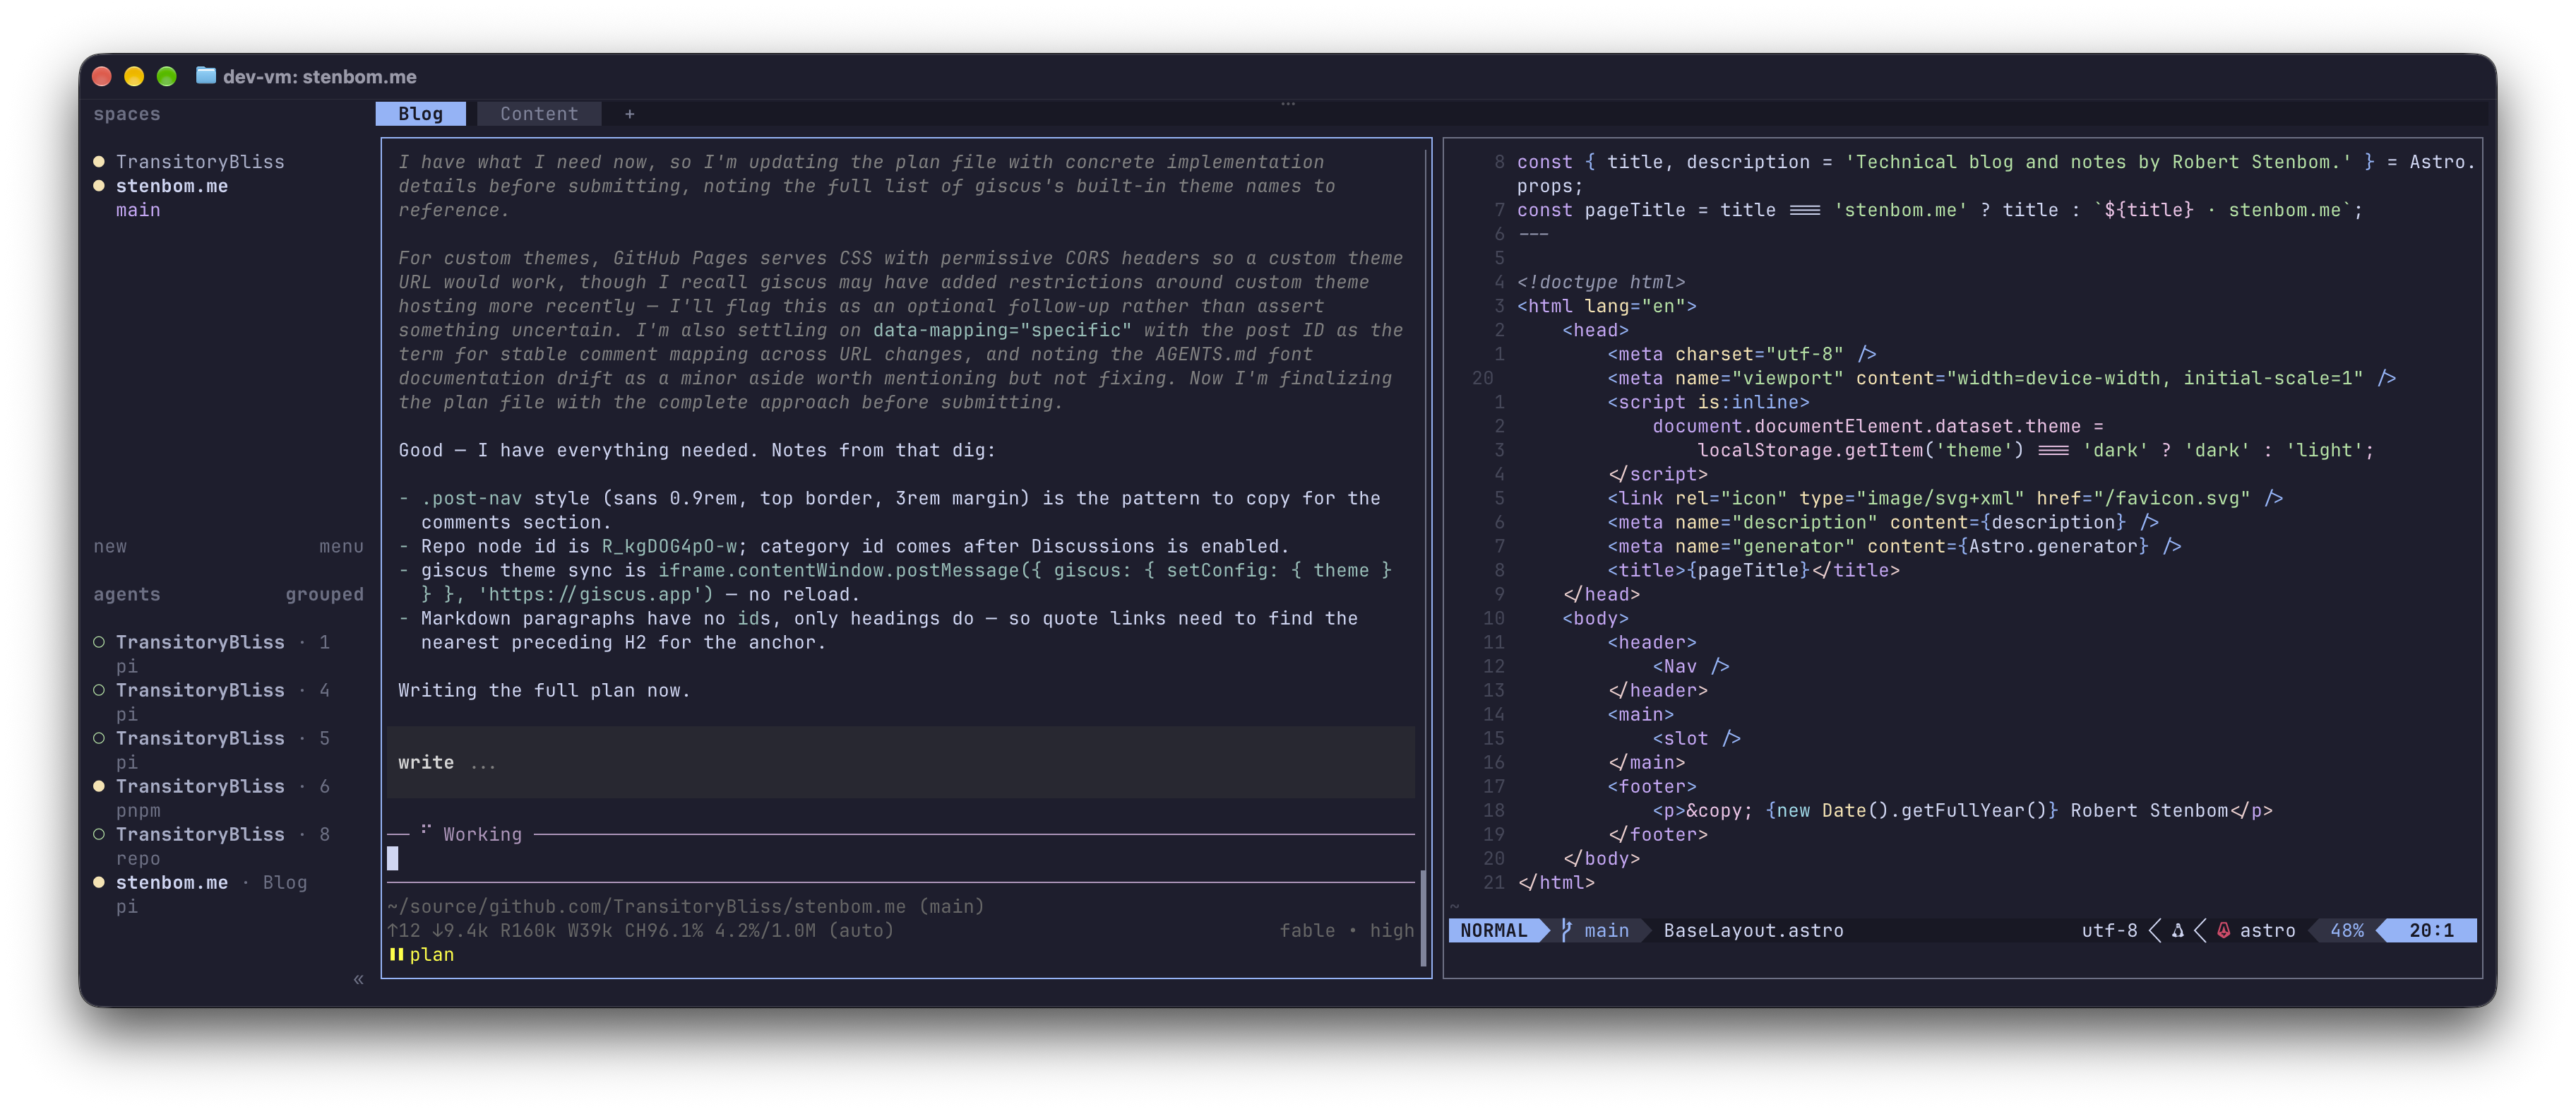Viewport: 2576px width, 1112px height.
Task: Click the repository path line
Action: click(x=686, y=907)
